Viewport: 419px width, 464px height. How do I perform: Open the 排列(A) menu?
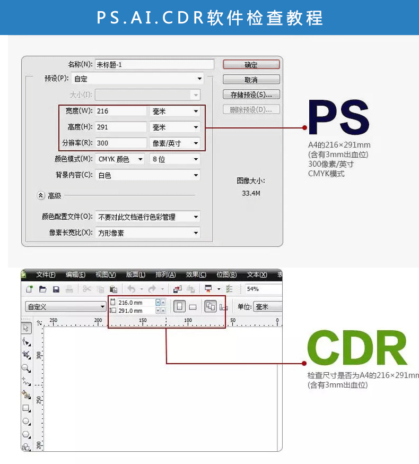(x=165, y=275)
